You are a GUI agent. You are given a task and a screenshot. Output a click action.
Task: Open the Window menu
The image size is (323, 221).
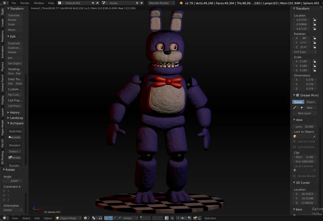[39, 3]
